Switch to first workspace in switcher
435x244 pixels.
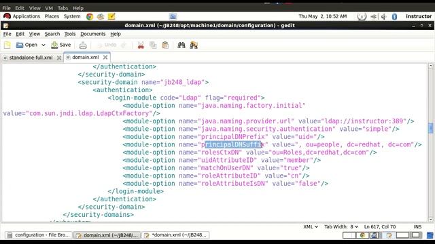point(349,235)
